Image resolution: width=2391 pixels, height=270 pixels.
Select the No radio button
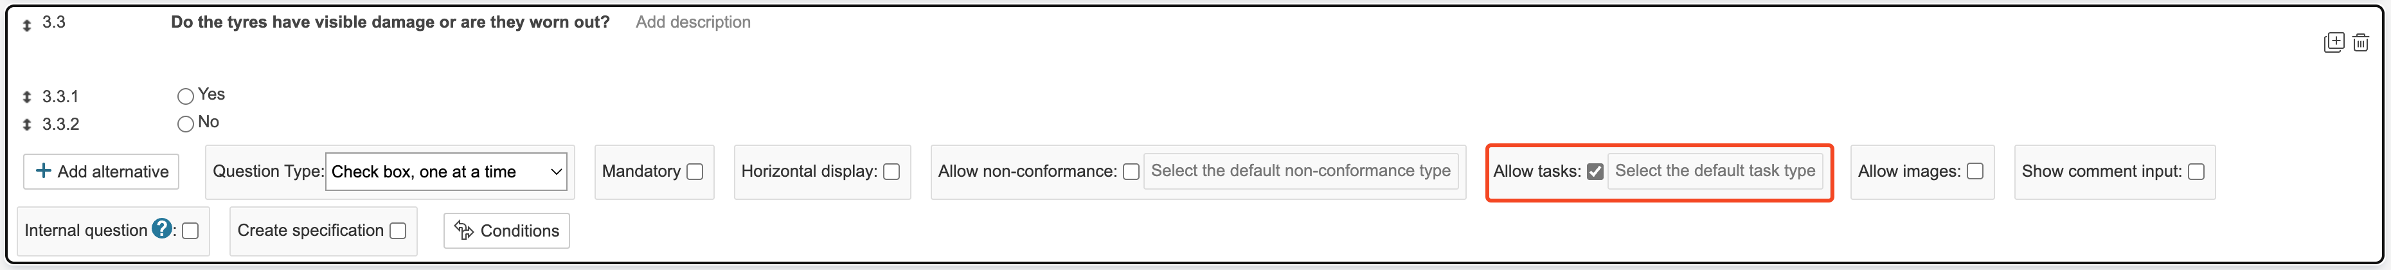[186, 124]
